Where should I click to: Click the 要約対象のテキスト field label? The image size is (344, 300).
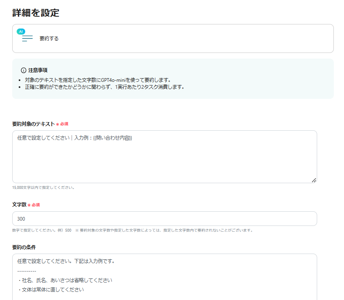(33, 124)
